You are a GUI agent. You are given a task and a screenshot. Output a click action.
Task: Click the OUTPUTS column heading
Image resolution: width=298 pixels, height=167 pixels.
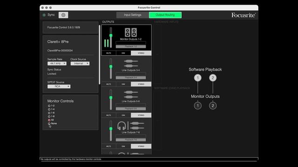point(108,22)
